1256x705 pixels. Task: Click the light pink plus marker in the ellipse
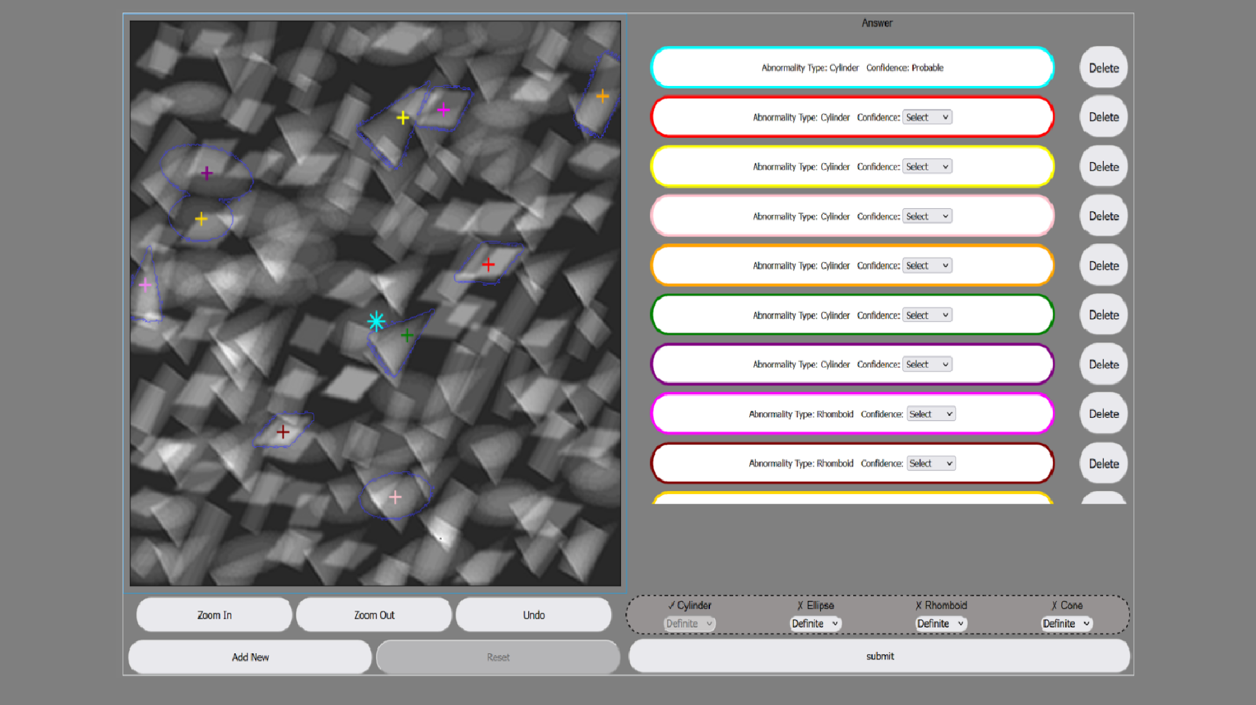395,497
